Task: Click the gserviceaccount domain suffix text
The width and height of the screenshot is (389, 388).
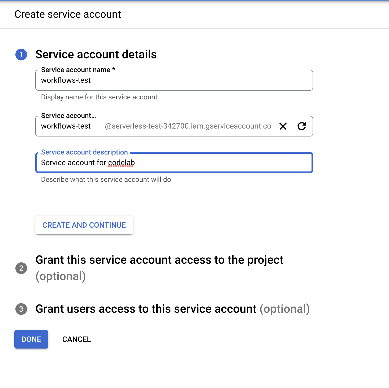Action: click(x=188, y=126)
